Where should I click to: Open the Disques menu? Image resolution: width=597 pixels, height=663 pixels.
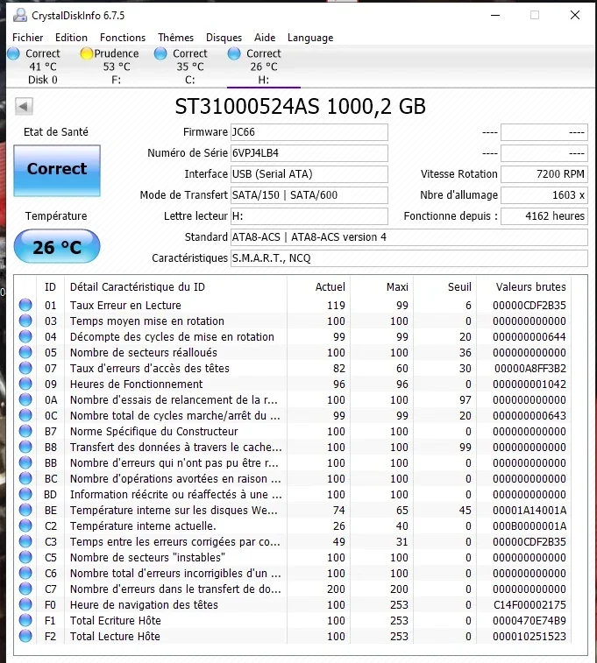[224, 38]
